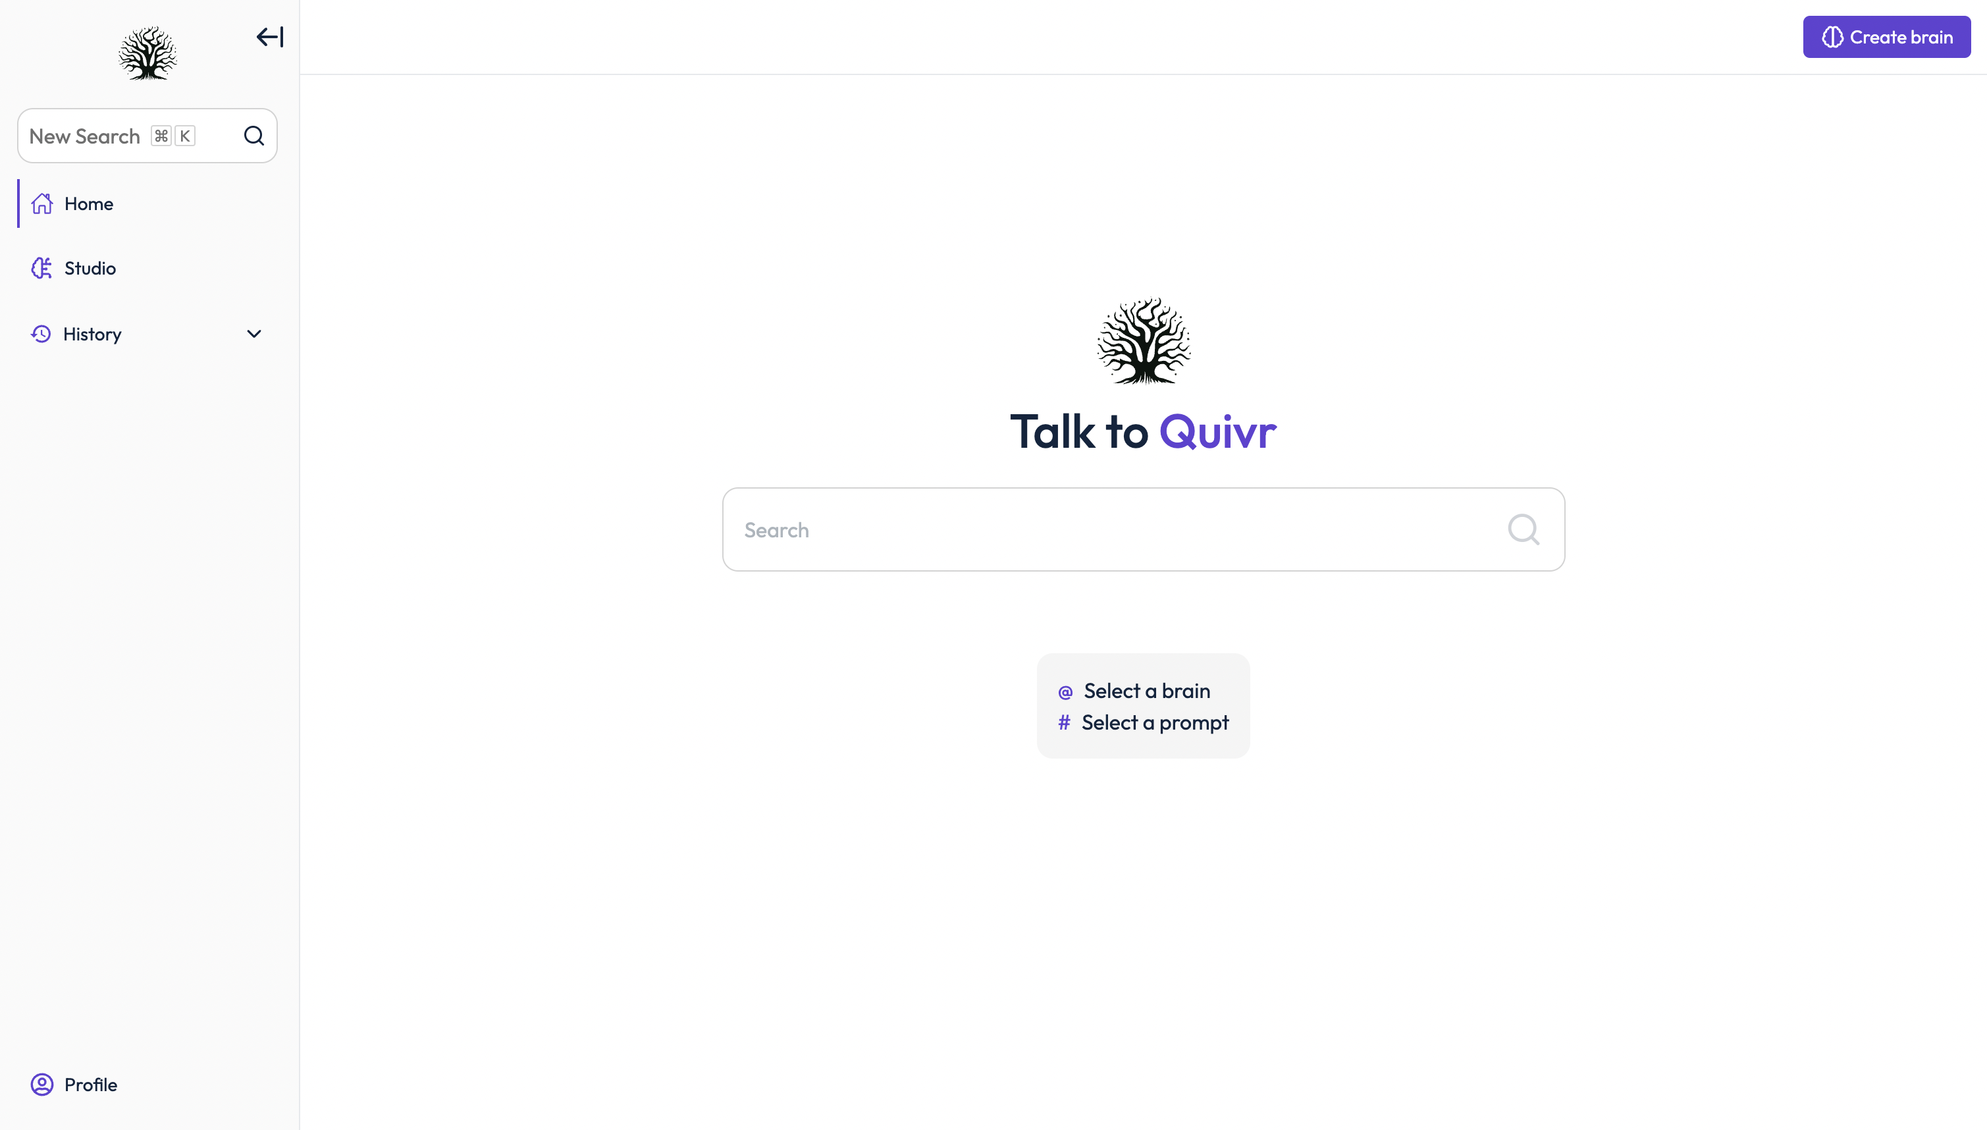Click the Studio sidebar icon
This screenshot has width=1987, height=1130.
point(42,267)
